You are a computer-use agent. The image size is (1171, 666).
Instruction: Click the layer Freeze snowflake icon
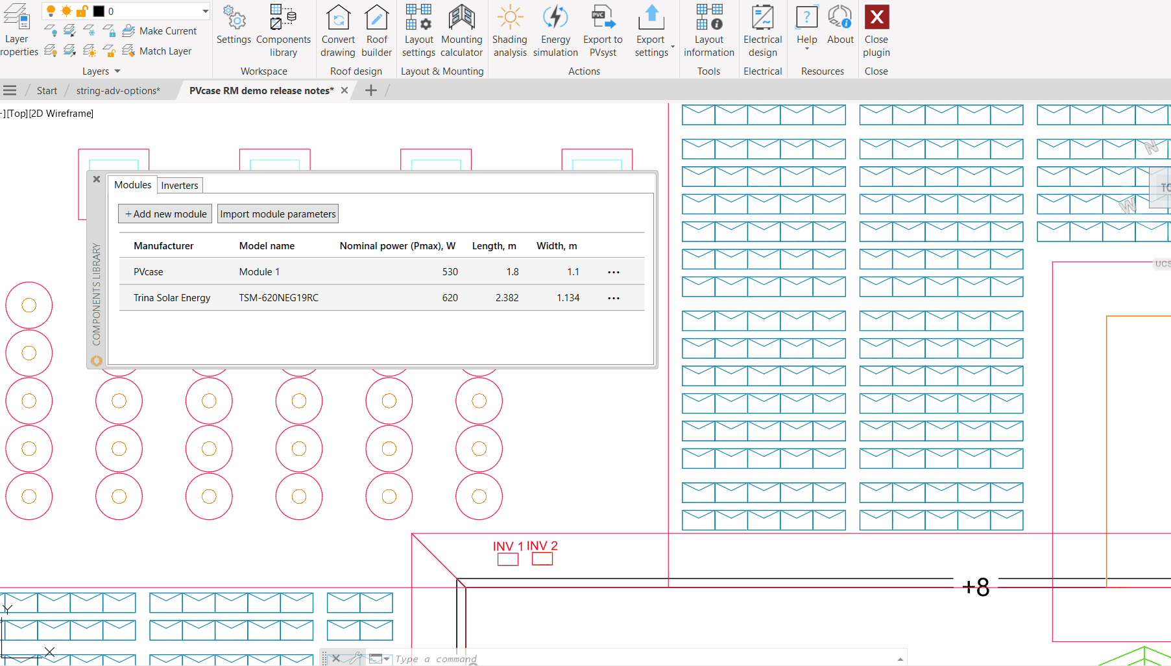90,31
